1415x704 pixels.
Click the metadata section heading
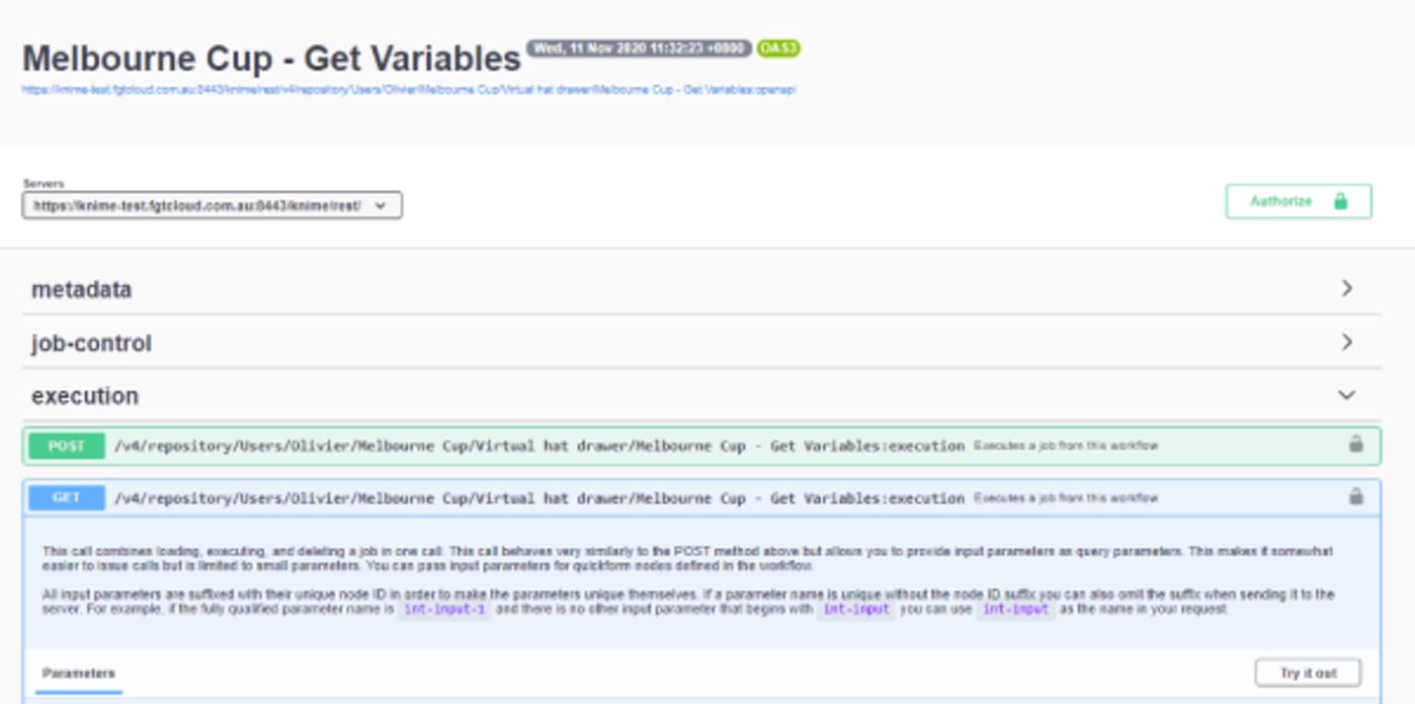coord(82,289)
